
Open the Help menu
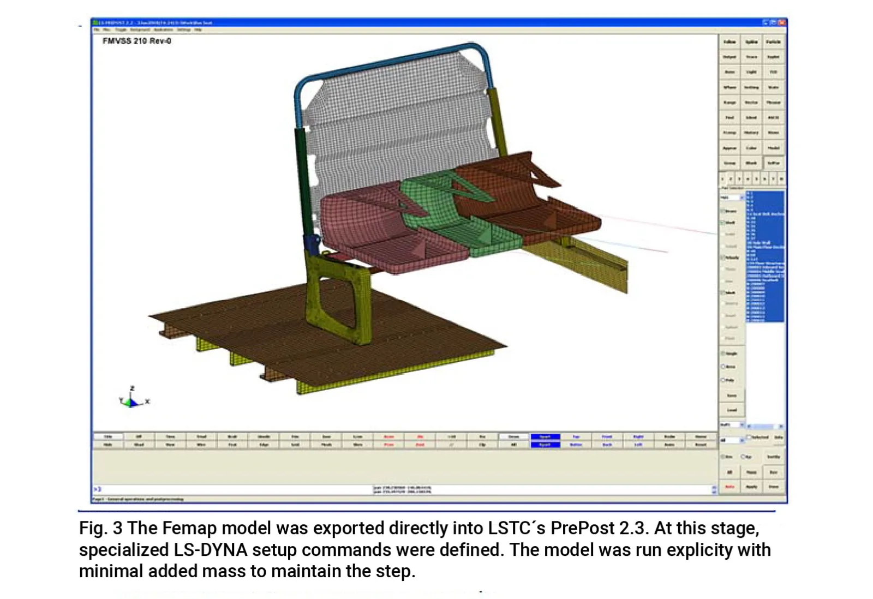click(198, 29)
